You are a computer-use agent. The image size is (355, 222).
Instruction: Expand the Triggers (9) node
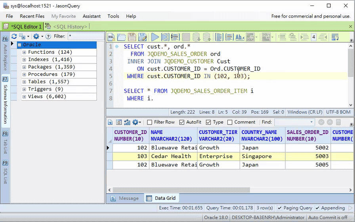click(24, 89)
